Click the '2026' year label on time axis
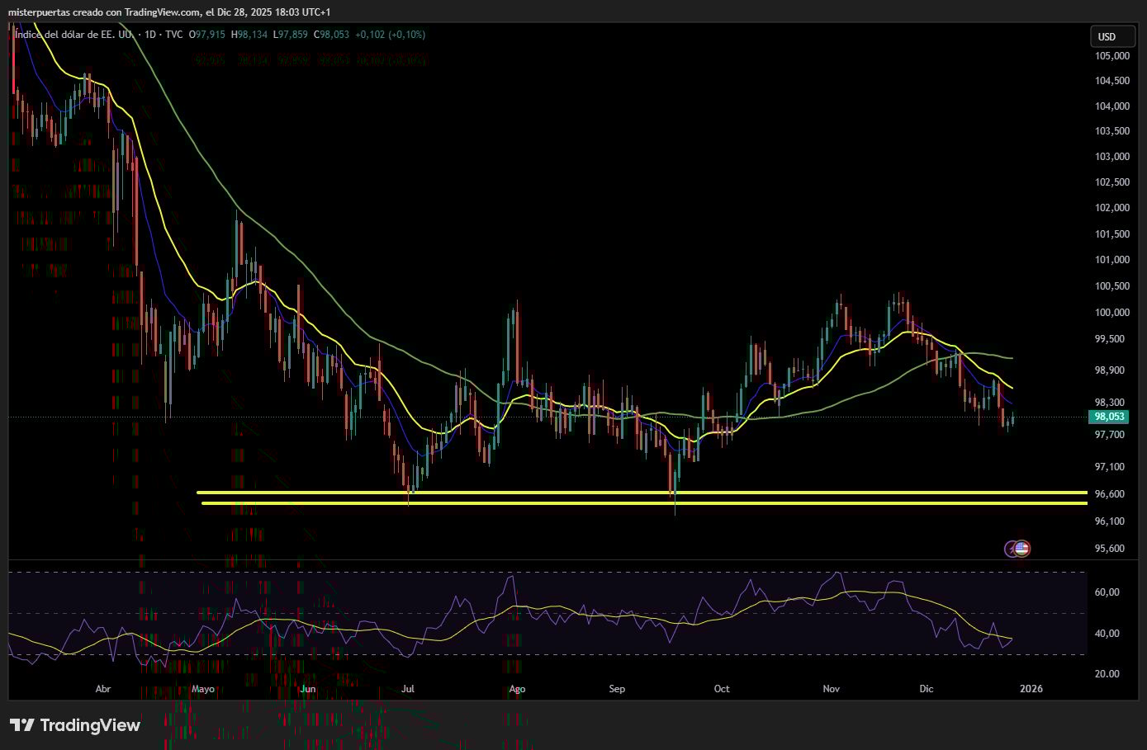 tap(1031, 689)
